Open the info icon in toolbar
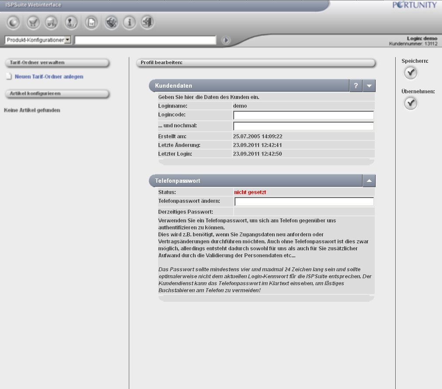442x389 pixels. (129, 22)
